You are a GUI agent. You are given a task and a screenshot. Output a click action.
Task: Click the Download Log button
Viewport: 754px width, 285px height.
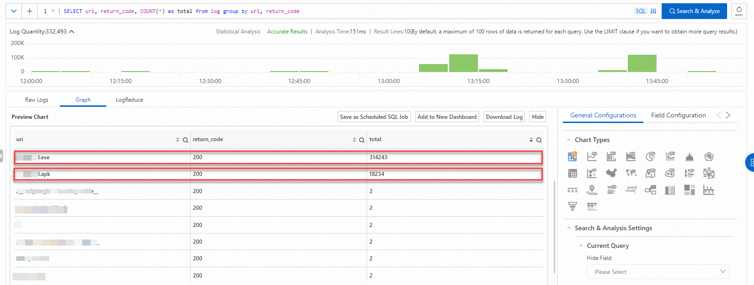(504, 117)
